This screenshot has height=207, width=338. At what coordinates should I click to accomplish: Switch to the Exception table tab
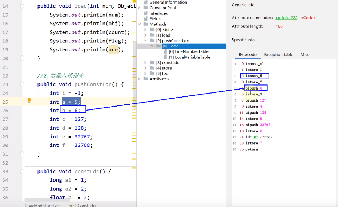coord(278,55)
